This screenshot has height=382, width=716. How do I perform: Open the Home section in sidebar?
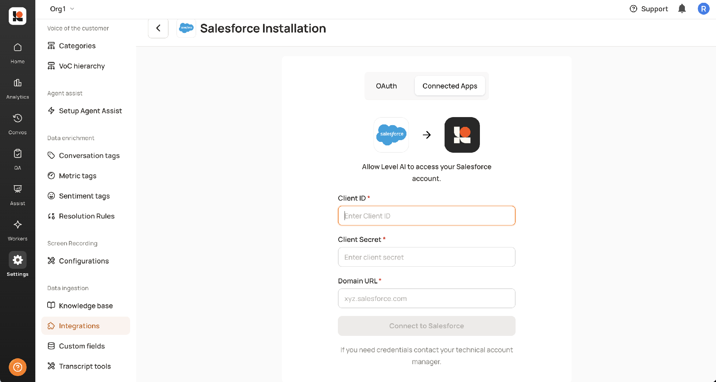[17, 53]
